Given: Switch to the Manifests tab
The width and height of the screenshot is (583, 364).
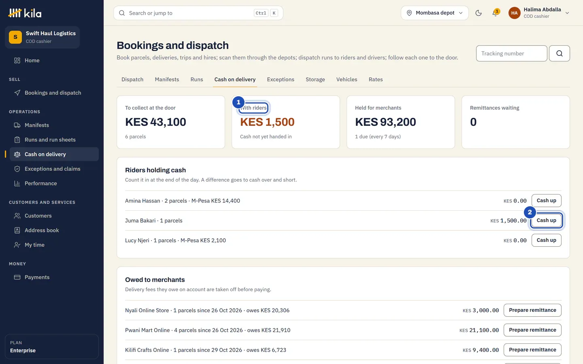Looking at the screenshot, I should (167, 79).
